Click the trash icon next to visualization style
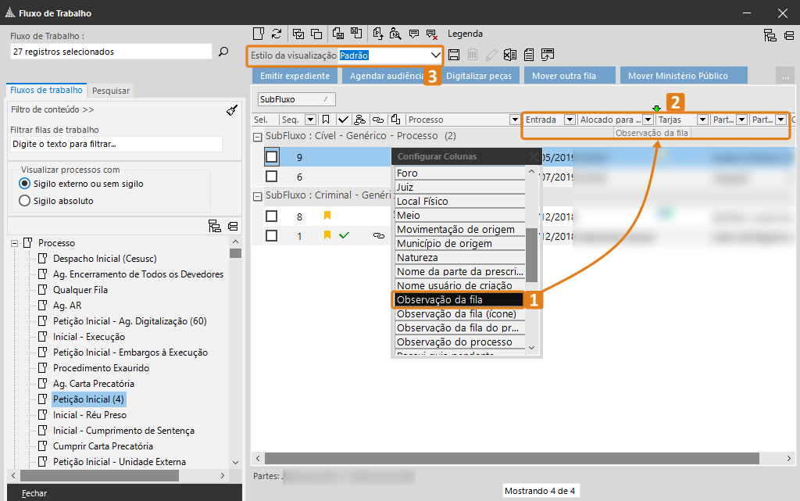Viewport: 800px width, 501px height. coord(473,55)
